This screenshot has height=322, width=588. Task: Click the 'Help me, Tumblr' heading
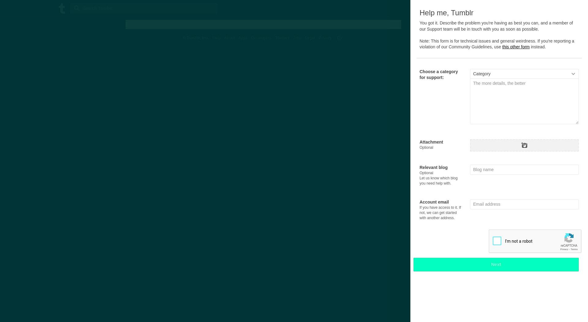[x=447, y=13]
